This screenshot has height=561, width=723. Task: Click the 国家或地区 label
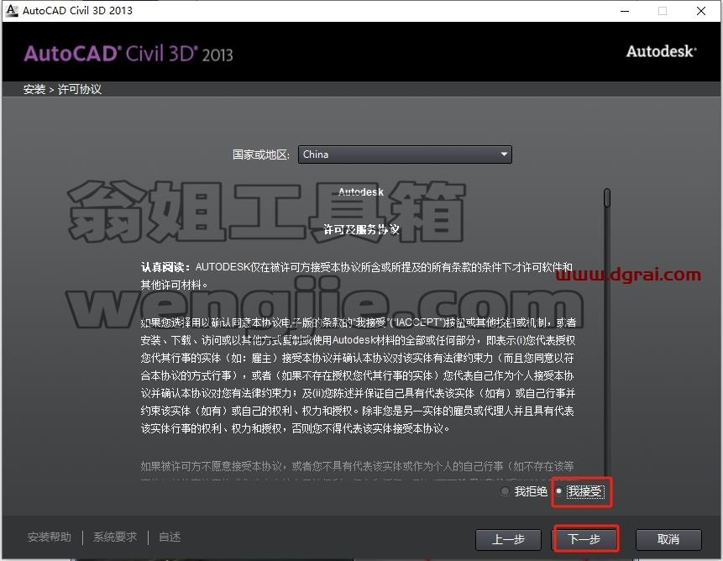pyautogui.click(x=260, y=155)
